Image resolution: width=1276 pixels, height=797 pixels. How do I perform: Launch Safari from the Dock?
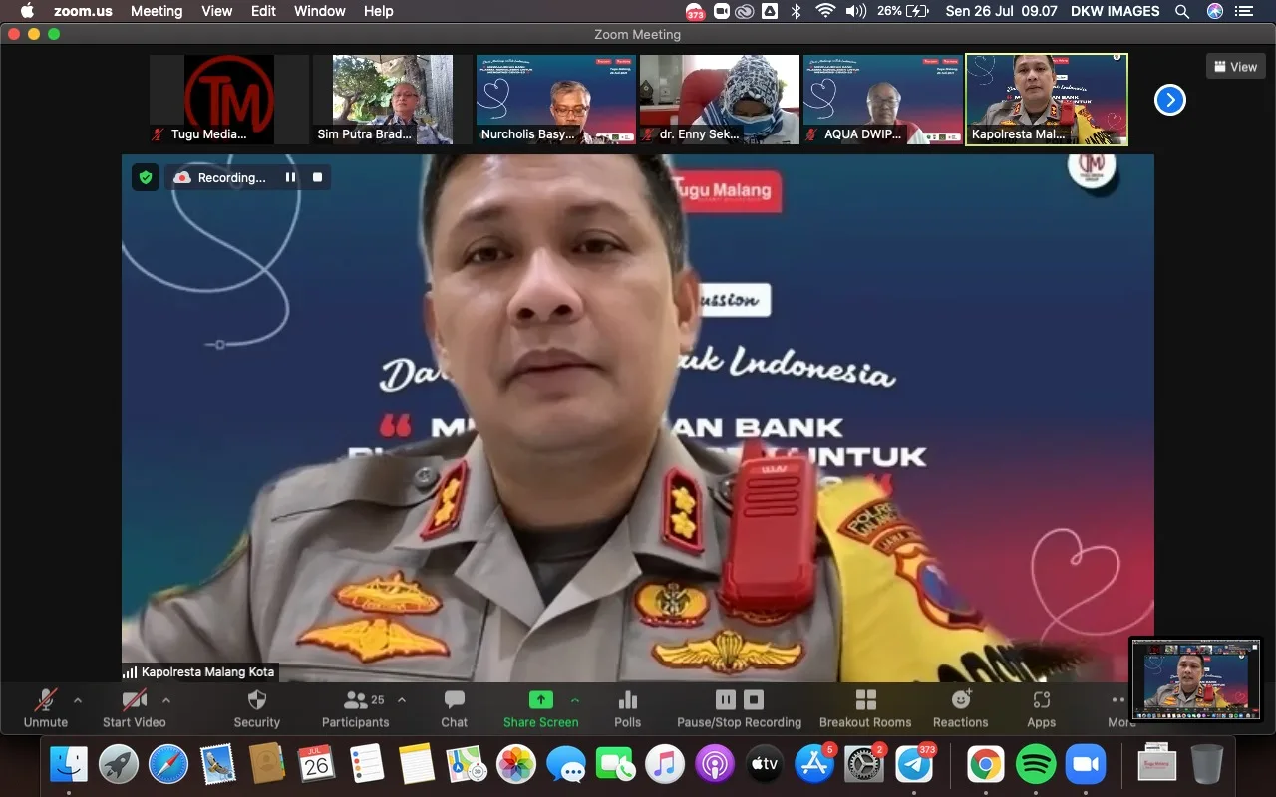click(x=168, y=765)
